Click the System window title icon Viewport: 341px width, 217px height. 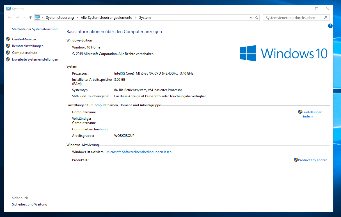point(8,9)
